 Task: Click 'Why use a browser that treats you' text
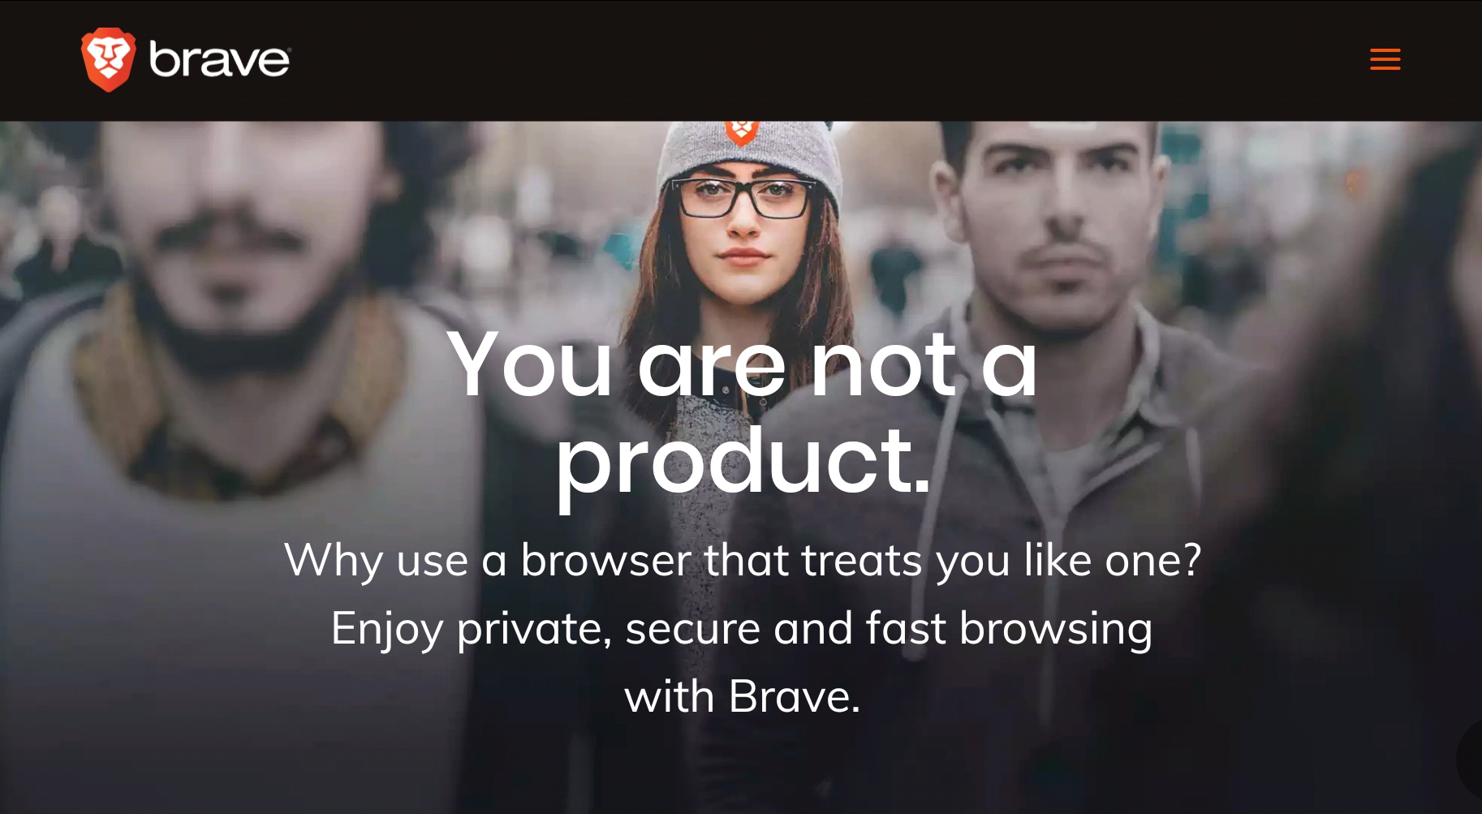coord(647,561)
